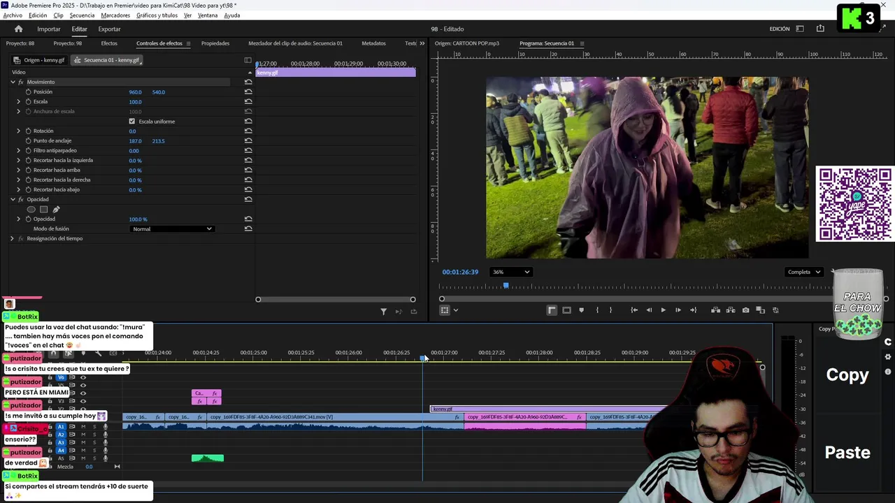Select the green audio clip on track A5

pyautogui.click(x=208, y=458)
